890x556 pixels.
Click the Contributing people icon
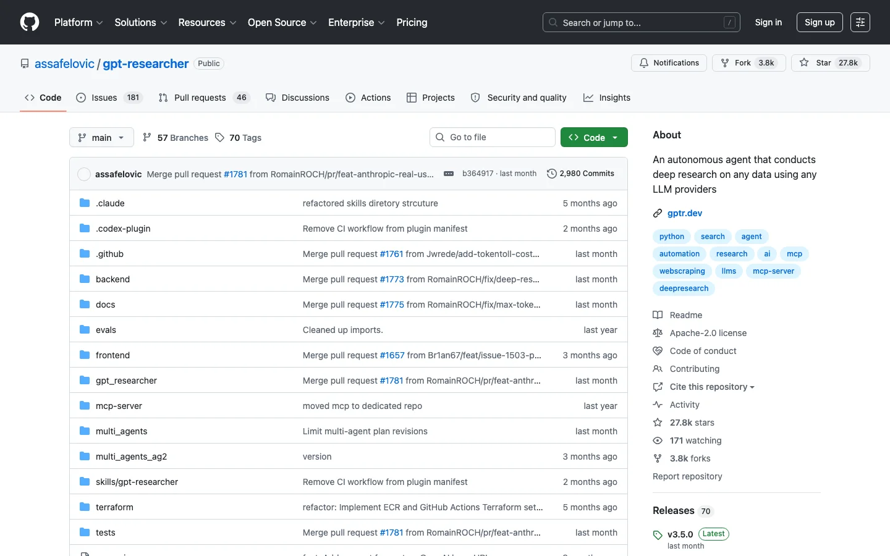click(658, 369)
